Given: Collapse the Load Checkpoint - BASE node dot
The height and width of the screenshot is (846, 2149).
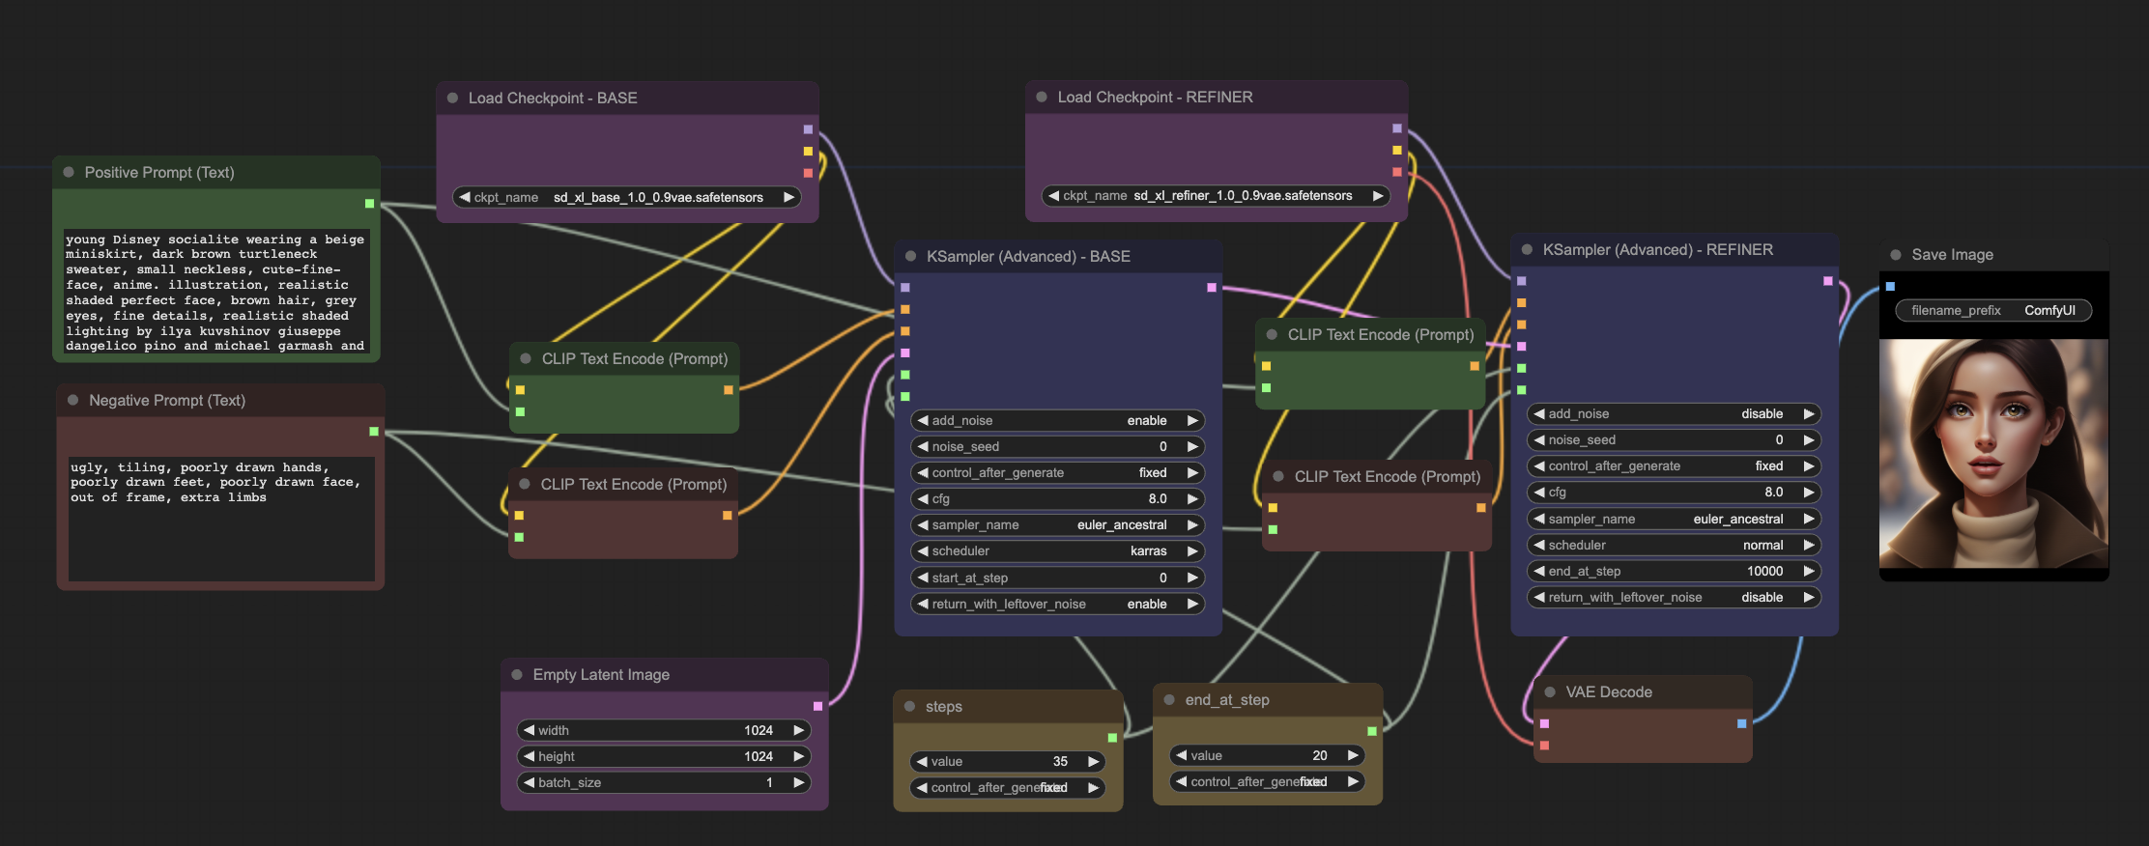Looking at the screenshot, I should click(x=452, y=98).
